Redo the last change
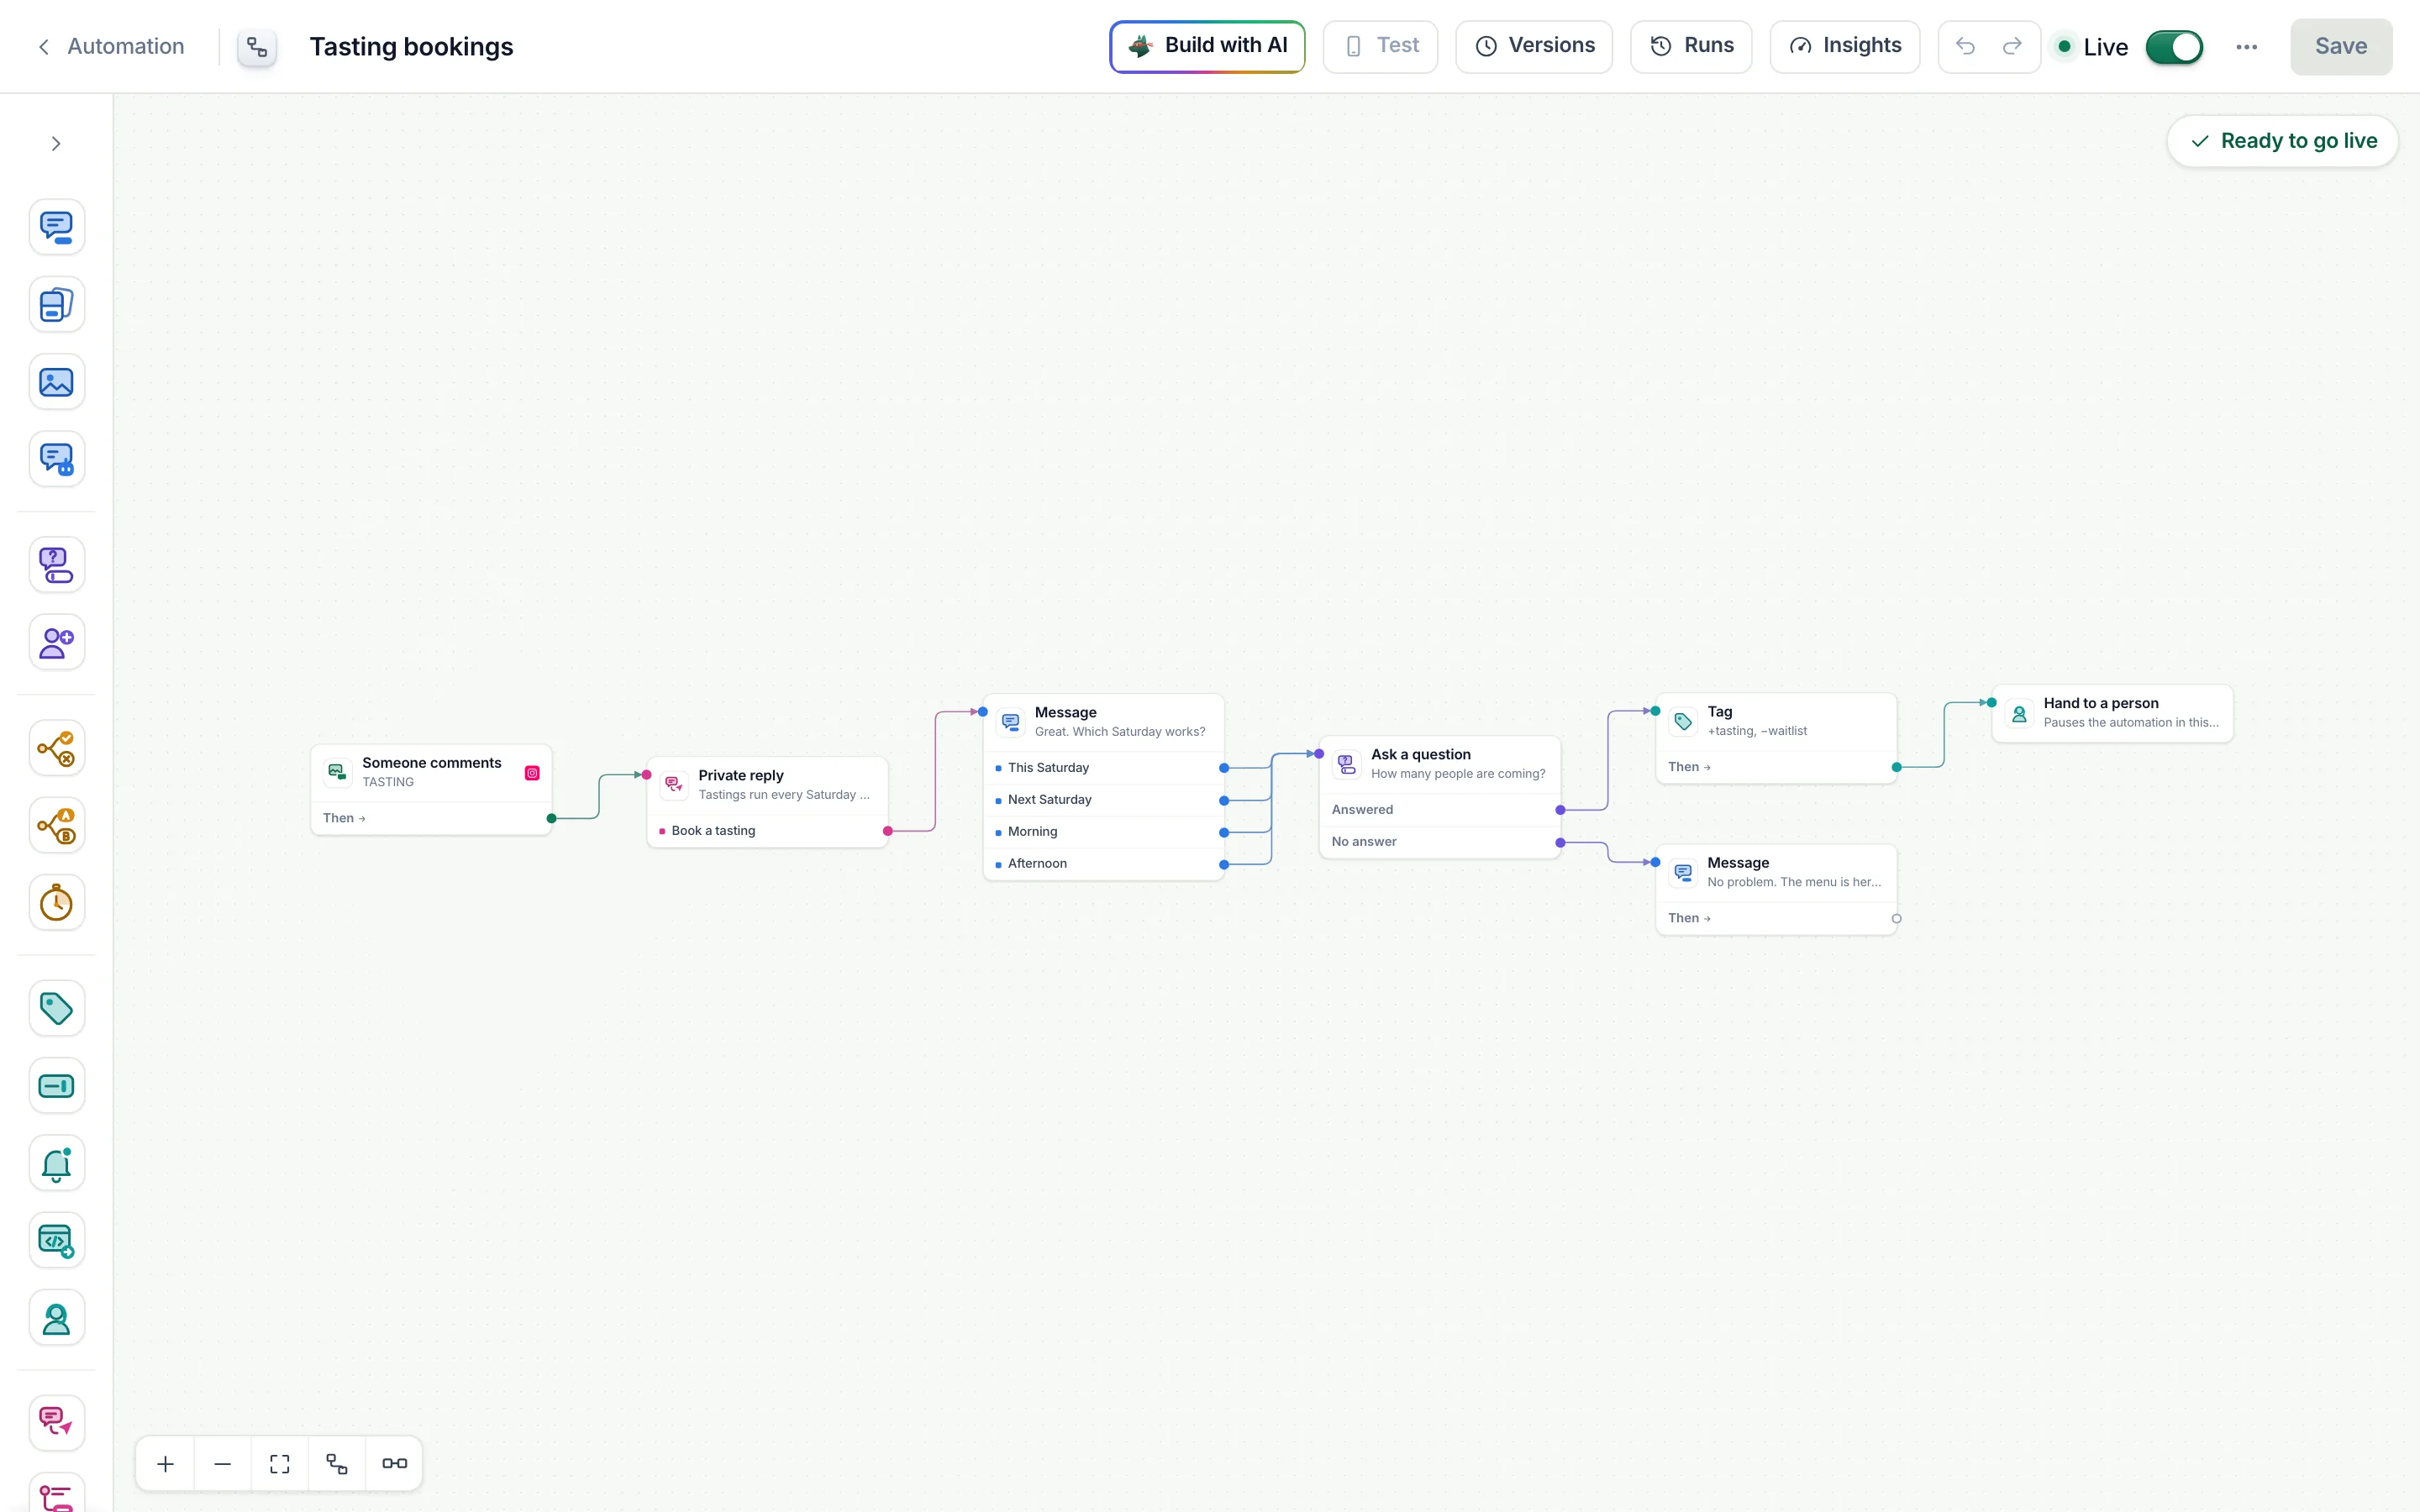This screenshot has height=1512, width=2420. (x=2012, y=46)
